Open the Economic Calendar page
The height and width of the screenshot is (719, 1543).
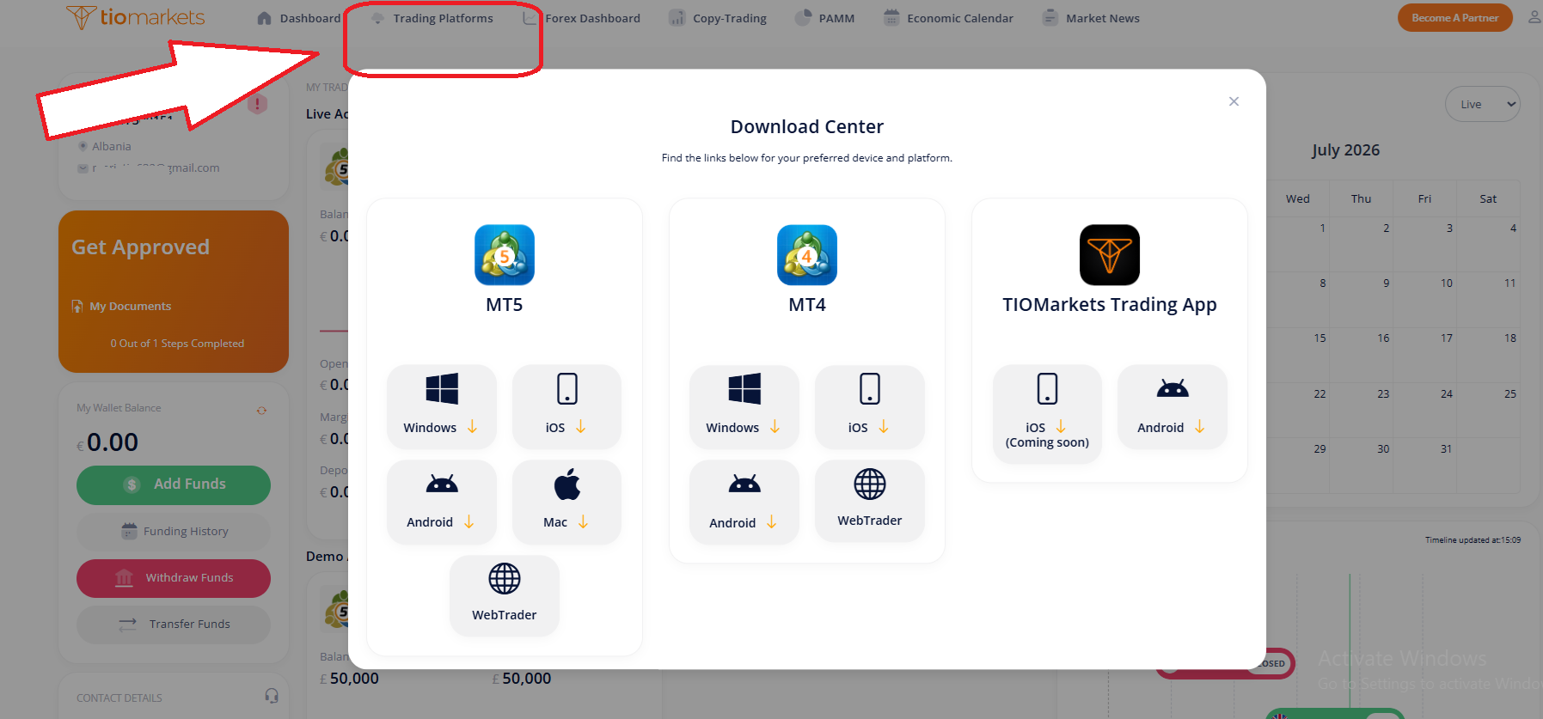pyautogui.click(x=948, y=18)
